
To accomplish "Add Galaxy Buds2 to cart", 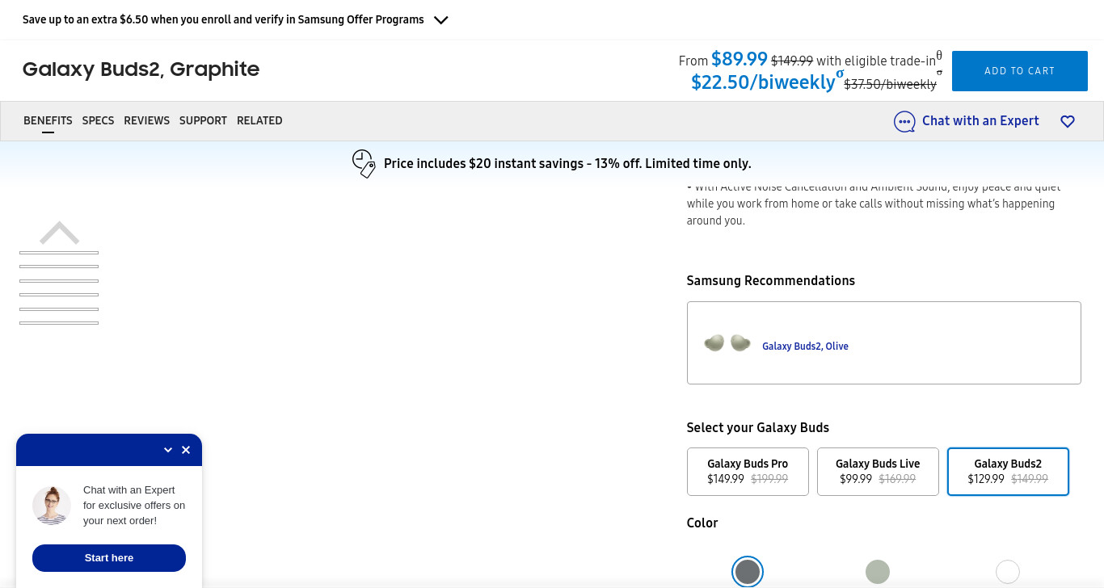I will pyautogui.click(x=1019, y=71).
